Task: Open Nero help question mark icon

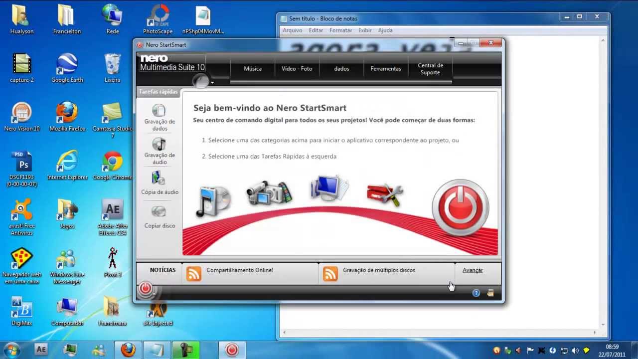Action: click(476, 293)
